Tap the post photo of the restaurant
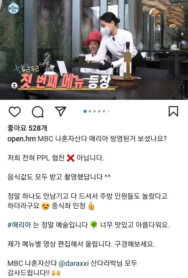 (94, 50)
